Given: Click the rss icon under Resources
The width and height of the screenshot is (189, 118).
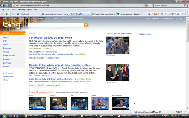Looking at the screenshot, I should pyautogui.click(x=4, y=80).
